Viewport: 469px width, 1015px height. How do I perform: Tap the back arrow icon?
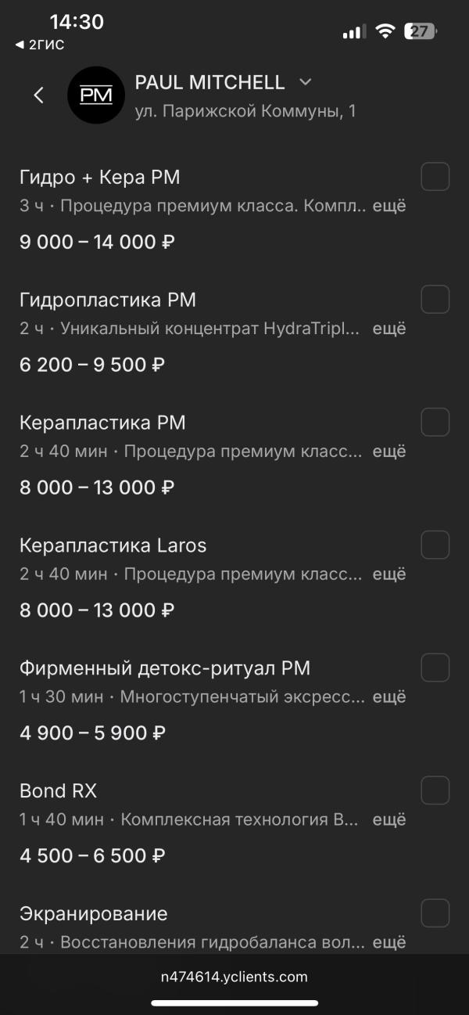pos(38,95)
